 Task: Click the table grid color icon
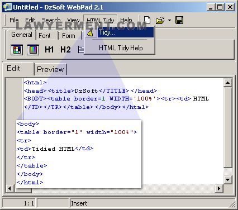pos(17,50)
